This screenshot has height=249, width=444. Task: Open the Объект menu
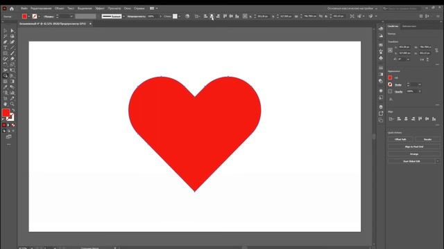point(59,8)
